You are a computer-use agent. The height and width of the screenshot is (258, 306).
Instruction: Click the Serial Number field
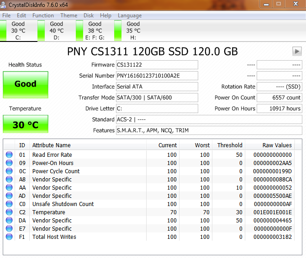[157, 76]
